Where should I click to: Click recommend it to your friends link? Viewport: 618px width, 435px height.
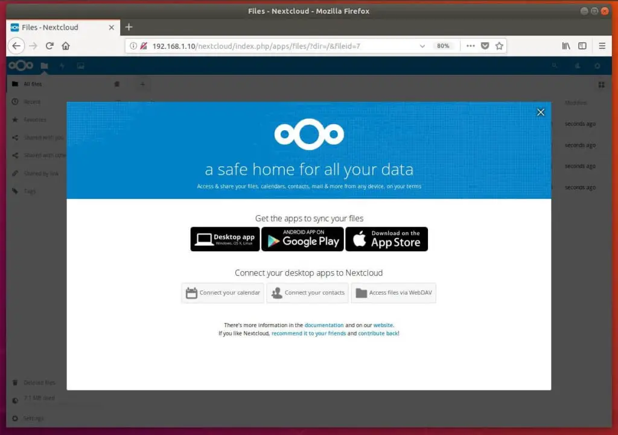[308, 334]
